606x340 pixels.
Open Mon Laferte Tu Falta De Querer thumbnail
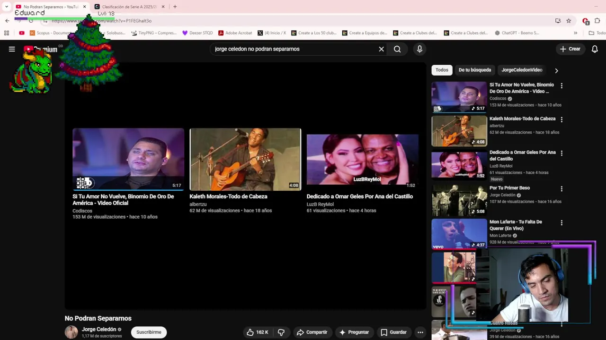pos(459,233)
